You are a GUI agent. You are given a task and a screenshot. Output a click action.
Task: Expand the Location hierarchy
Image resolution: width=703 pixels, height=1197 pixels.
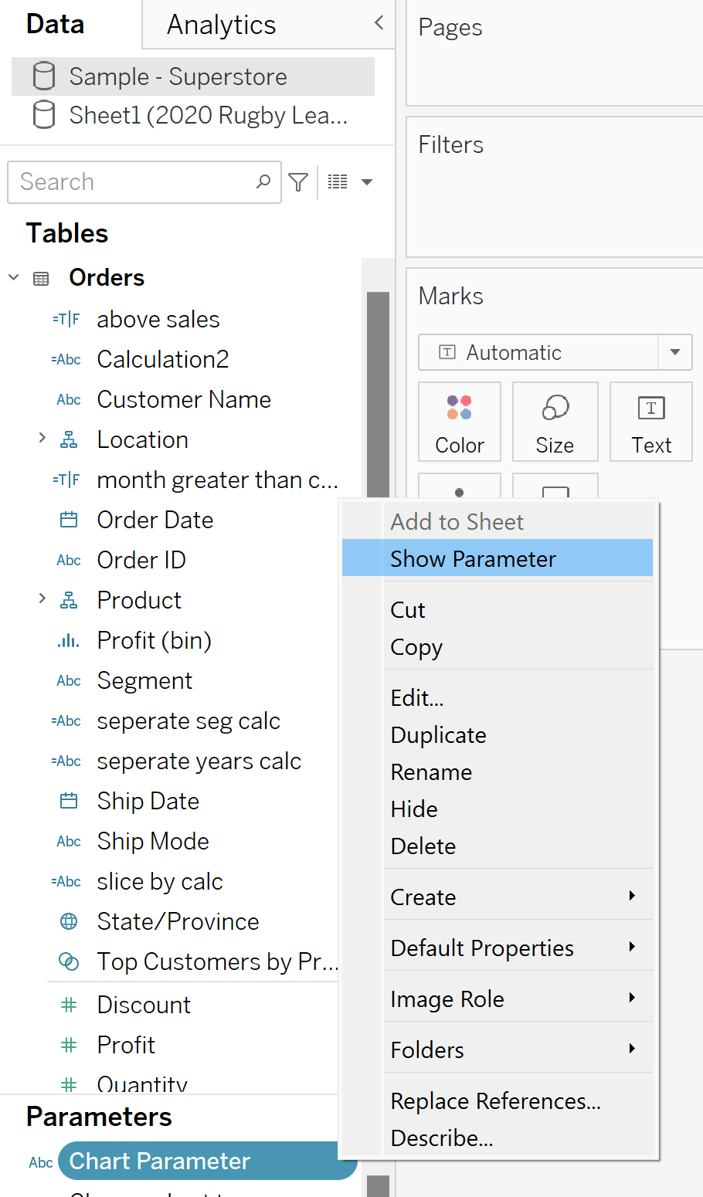coord(42,439)
